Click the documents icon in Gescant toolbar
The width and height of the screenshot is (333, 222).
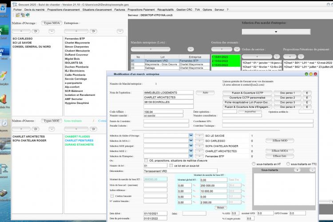coord(23,15)
